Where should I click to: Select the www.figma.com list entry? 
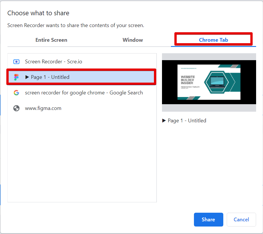(x=43, y=108)
